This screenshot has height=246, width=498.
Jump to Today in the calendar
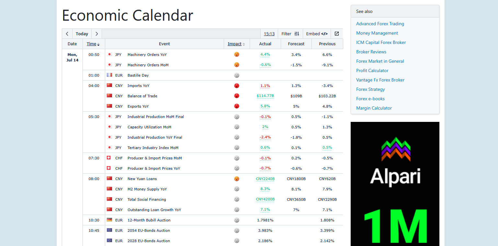(82, 34)
